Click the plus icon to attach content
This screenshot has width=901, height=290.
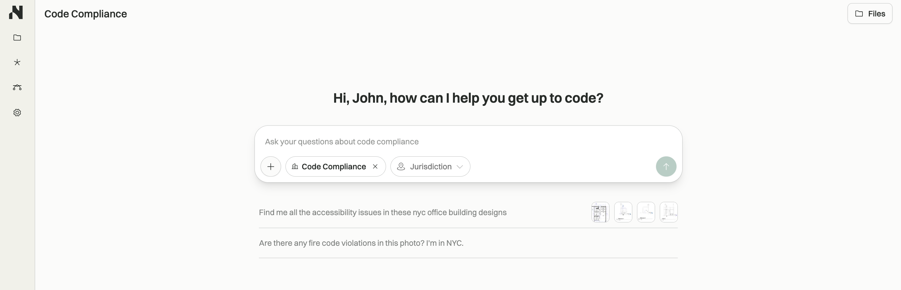click(x=271, y=167)
